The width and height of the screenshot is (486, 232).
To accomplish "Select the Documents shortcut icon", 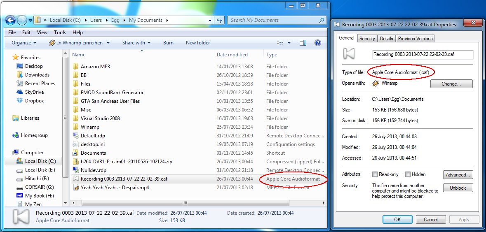I will (x=75, y=153).
